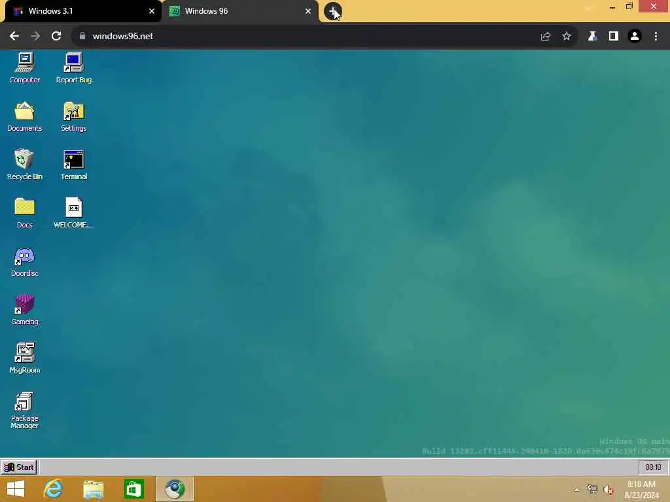Open the browser profile menu
This screenshot has height=502, width=670.
click(x=635, y=37)
